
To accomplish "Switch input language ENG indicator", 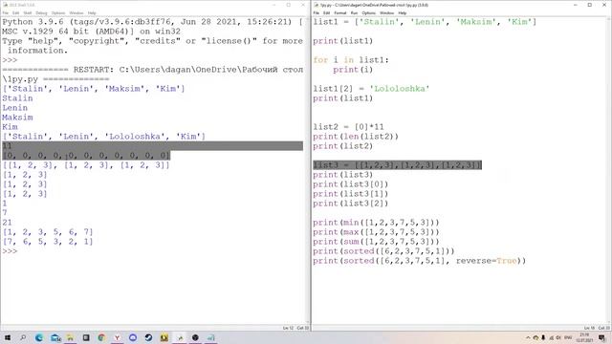I will [568, 337].
